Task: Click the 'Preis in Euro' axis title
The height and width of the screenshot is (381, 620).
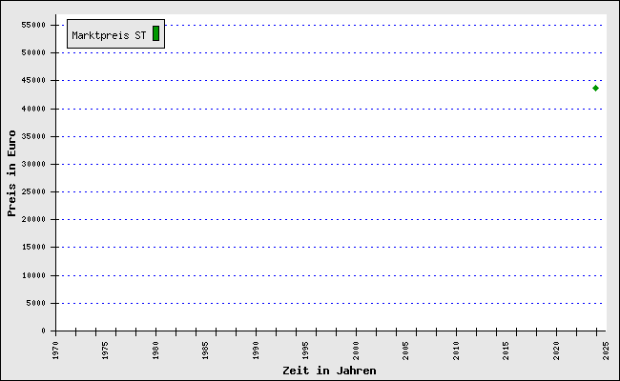Action: (11, 173)
